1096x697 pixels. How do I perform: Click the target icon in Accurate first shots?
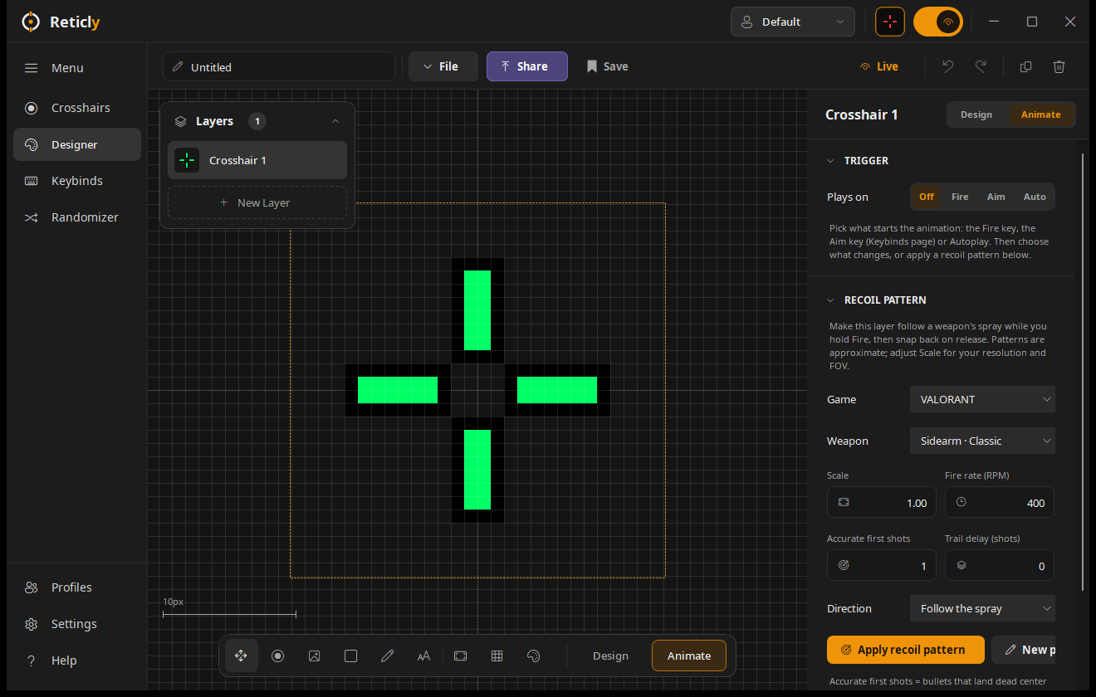pos(844,565)
